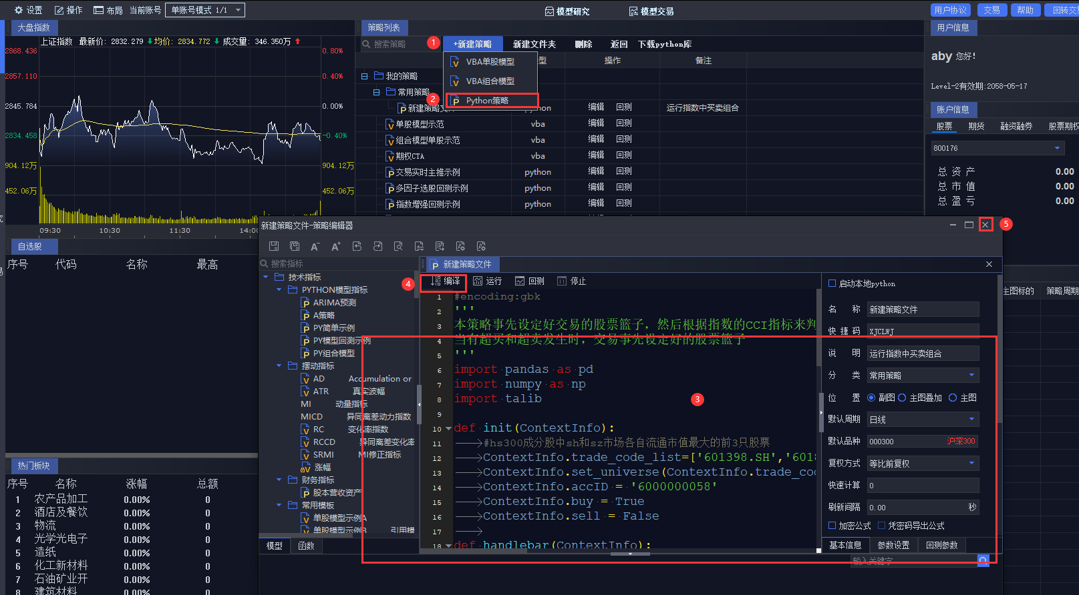Click the save-all icon in editor toolbar

tap(295, 246)
